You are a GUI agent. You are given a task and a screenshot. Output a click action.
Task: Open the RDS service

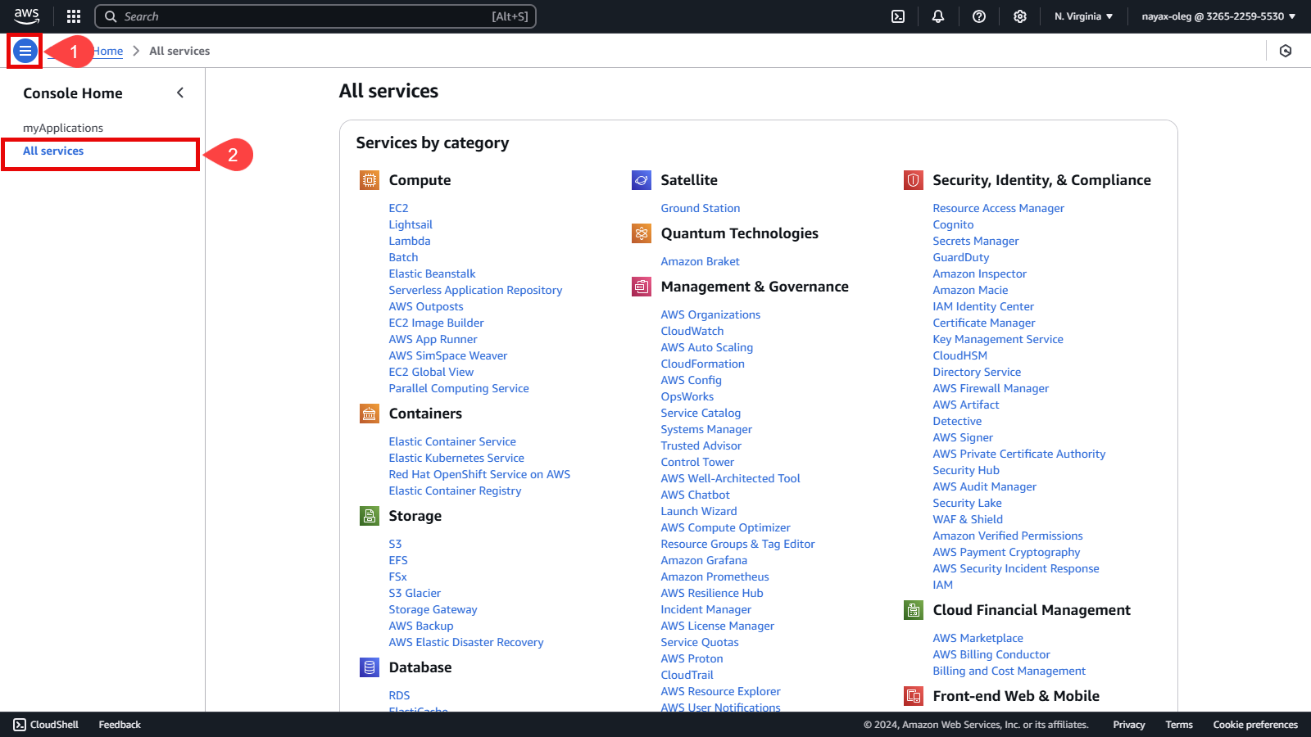click(x=399, y=695)
